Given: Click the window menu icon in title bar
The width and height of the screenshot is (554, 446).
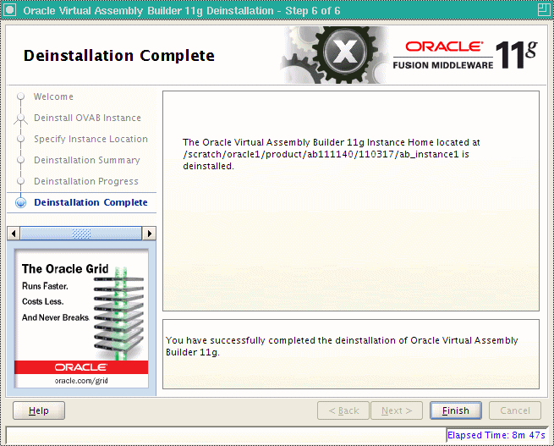Looking at the screenshot, I should [9, 9].
